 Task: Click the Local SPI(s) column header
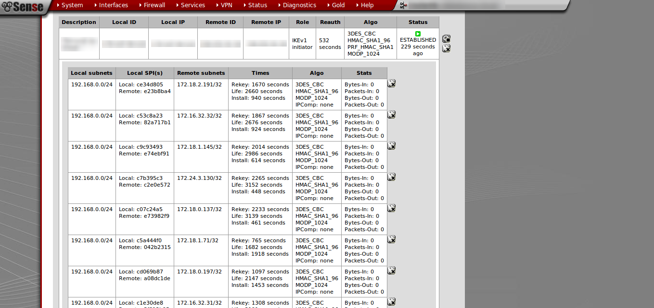(145, 73)
